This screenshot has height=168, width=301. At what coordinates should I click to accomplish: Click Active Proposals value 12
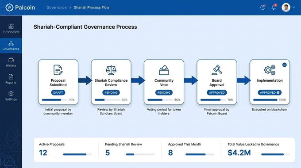tap(43, 153)
